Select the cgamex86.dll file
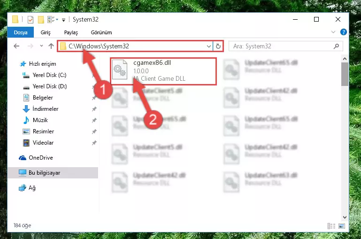 [x=163, y=71]
